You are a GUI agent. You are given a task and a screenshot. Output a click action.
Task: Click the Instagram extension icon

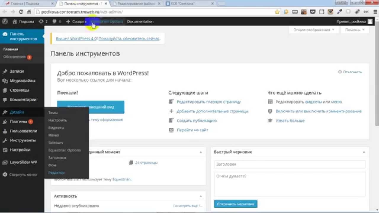[x=331, y=12]
